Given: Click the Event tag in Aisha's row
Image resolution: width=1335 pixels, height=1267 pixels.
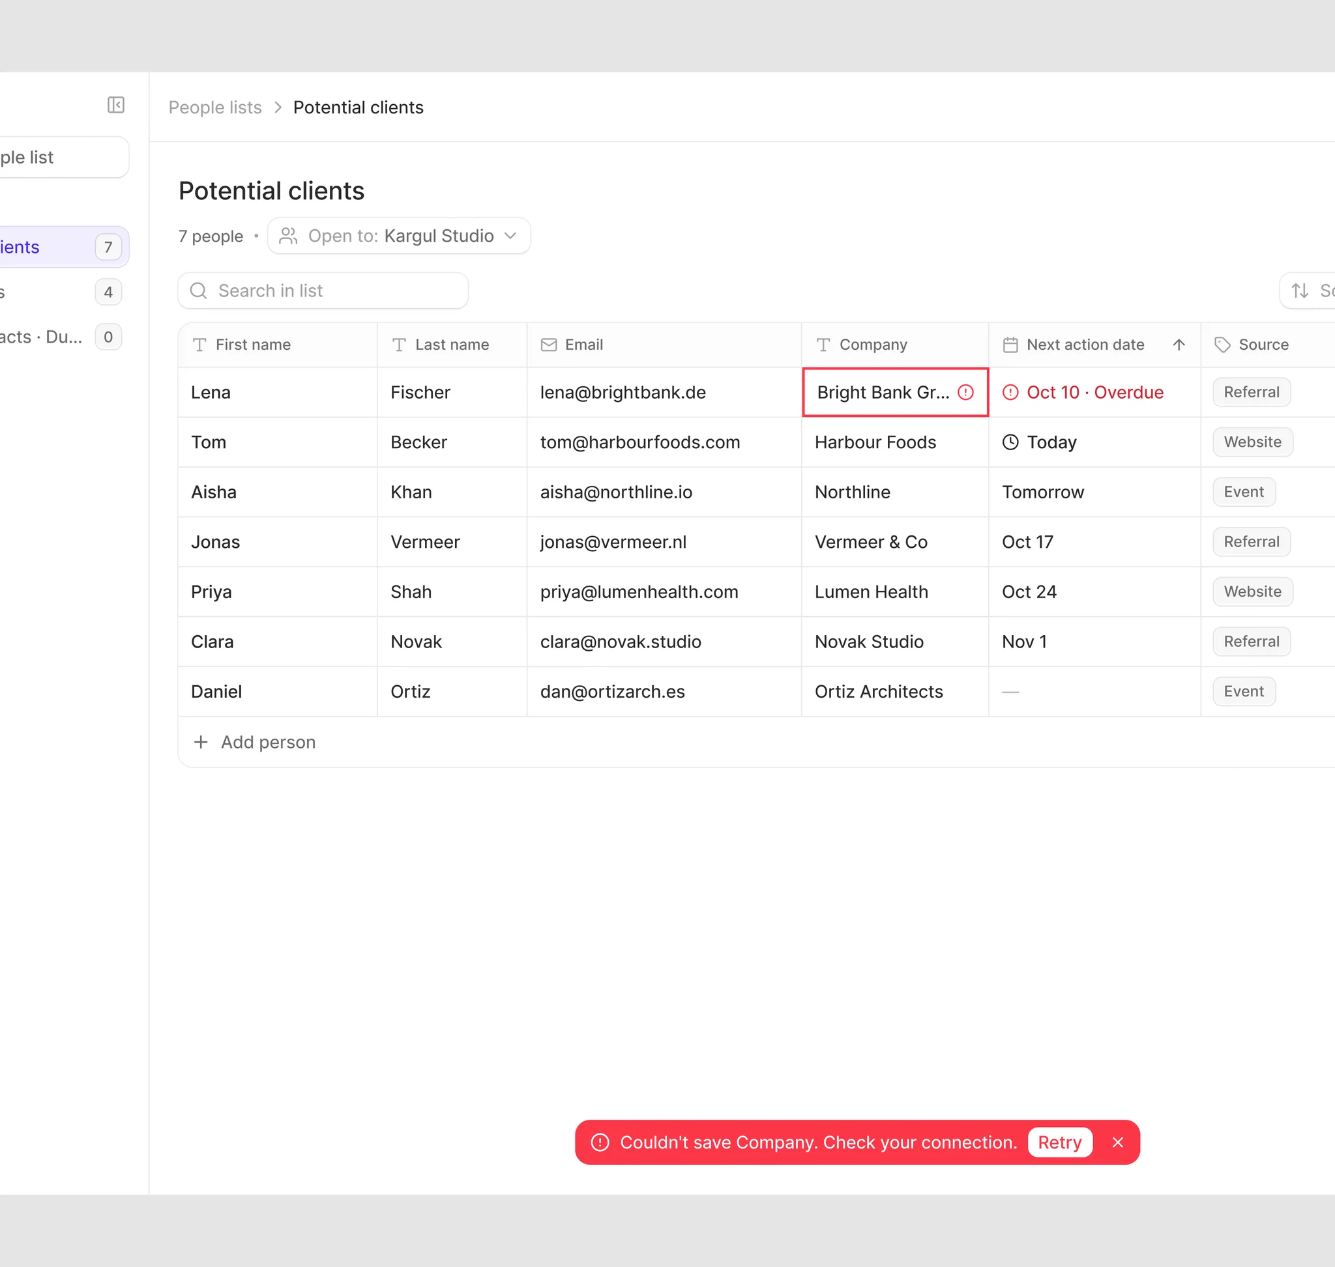Looking at the screenshot, I should pos(1244,492).
